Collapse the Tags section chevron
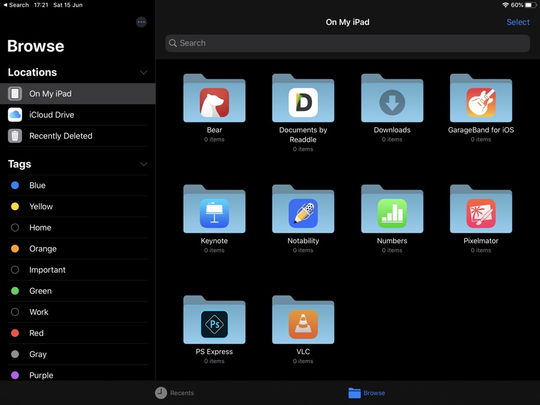 pos(143,164)
